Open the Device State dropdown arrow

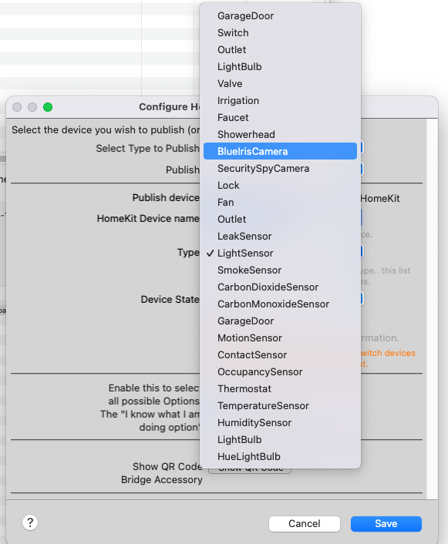pos(361,298)
